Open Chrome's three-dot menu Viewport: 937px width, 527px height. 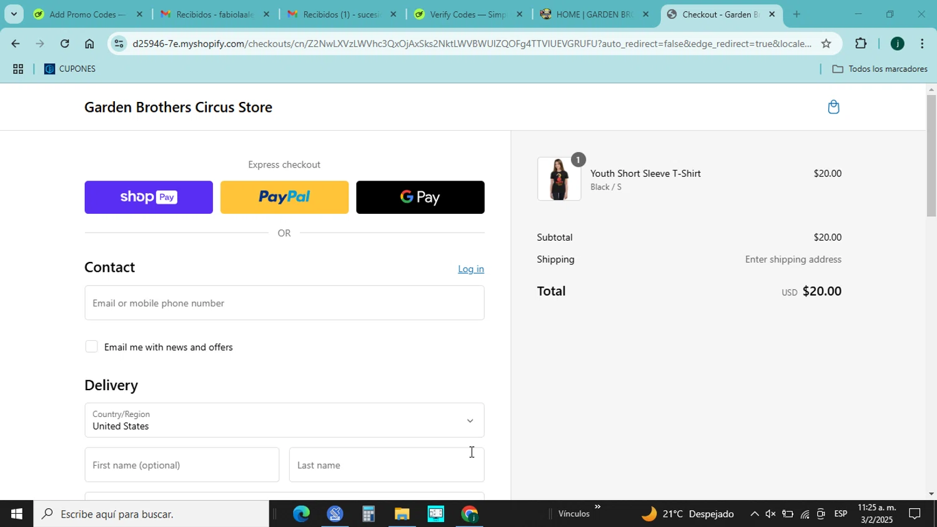click(x=922, y=43)
